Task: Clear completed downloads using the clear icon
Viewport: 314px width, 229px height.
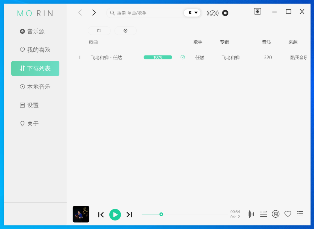Action: point(125,31)
